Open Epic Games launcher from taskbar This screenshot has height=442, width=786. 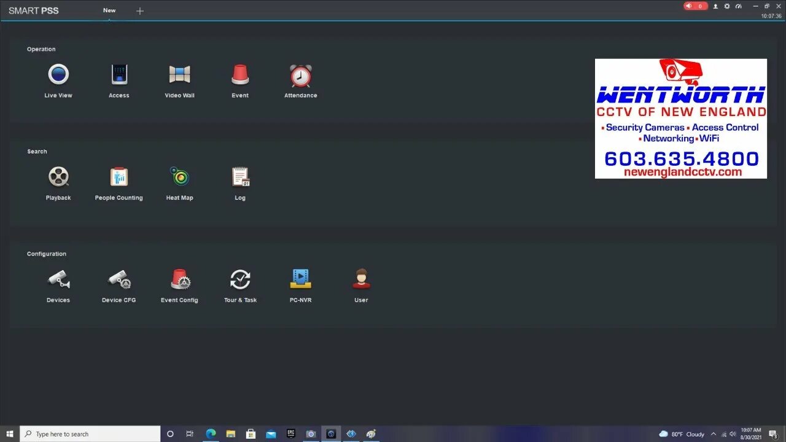point(291,434)
